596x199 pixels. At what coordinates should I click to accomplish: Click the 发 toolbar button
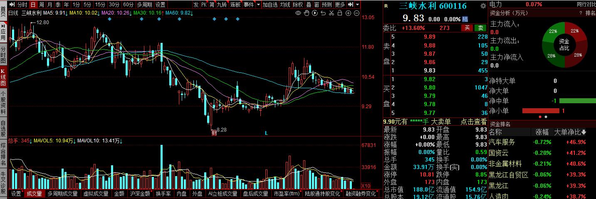[x=196, y=5]
